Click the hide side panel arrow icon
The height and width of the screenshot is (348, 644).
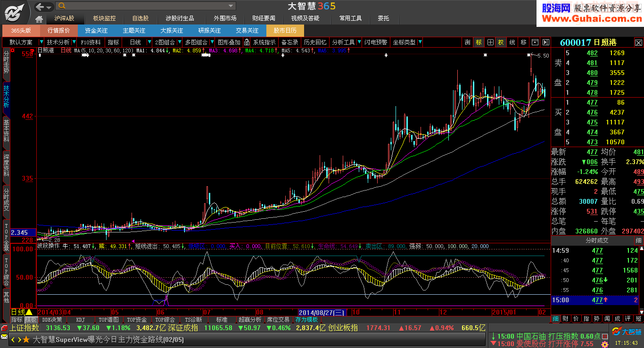(x=545, y=42)
